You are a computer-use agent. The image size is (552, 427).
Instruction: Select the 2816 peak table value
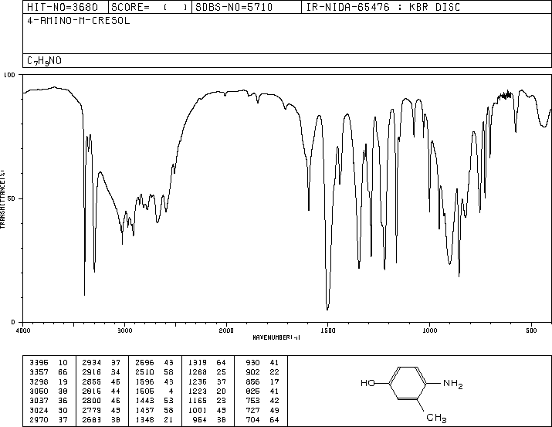point(92,391)
